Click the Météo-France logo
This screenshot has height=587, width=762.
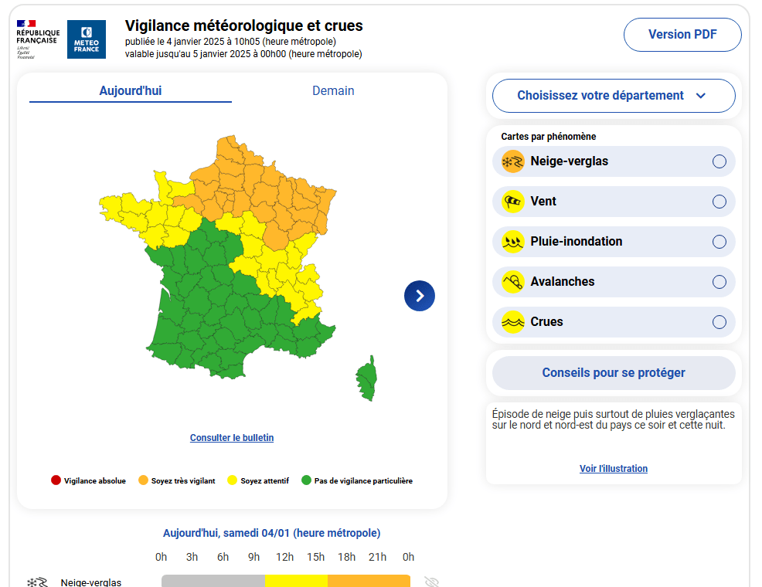coord(87,39)
